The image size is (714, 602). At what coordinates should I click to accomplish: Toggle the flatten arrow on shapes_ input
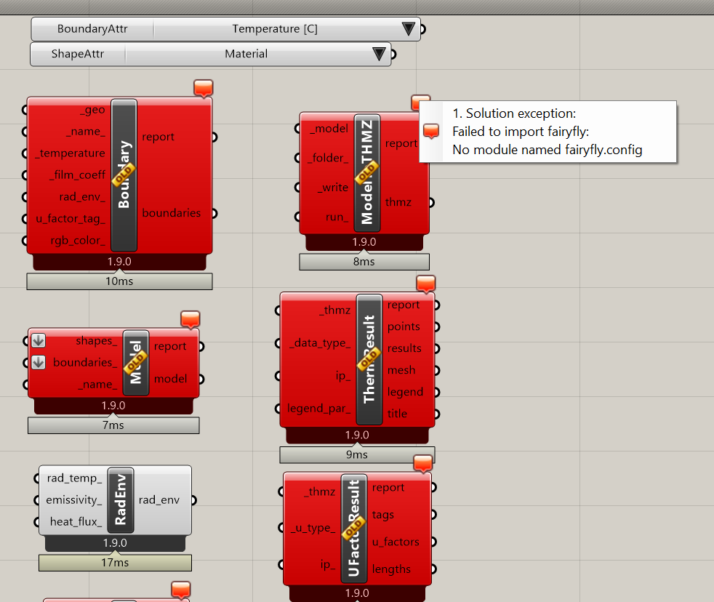coord(39,341)
